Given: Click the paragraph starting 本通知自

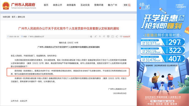Looking at the screenshot, I should [x=69, y=80].
